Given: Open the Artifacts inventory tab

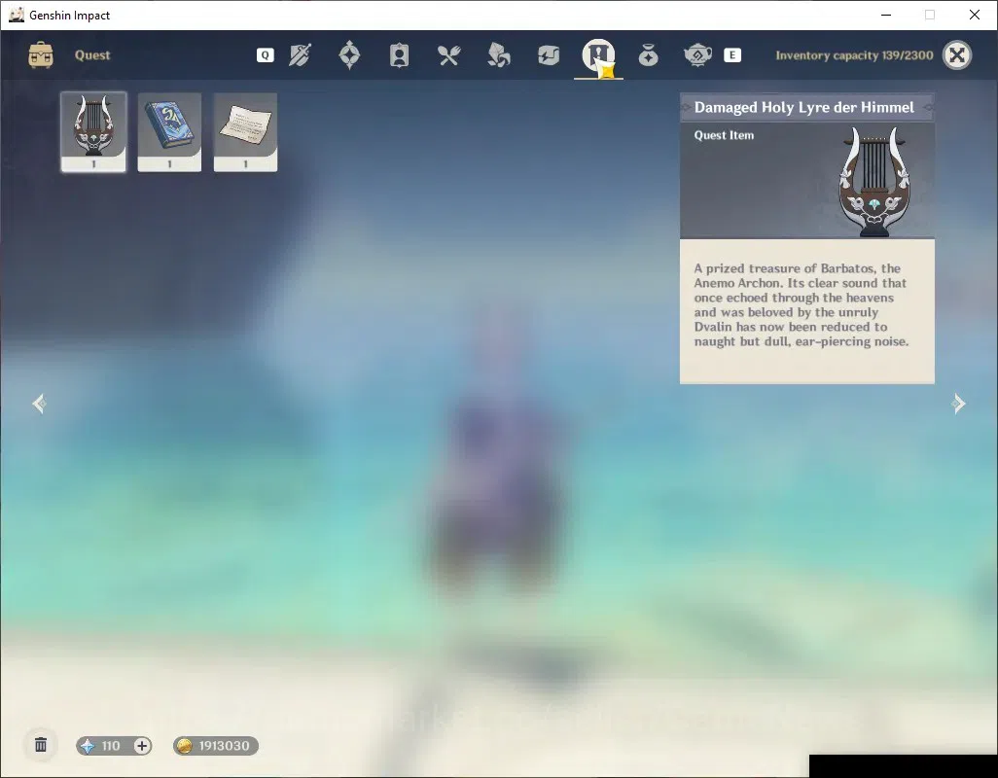Looking at the screenshot, I should (349, 55).
